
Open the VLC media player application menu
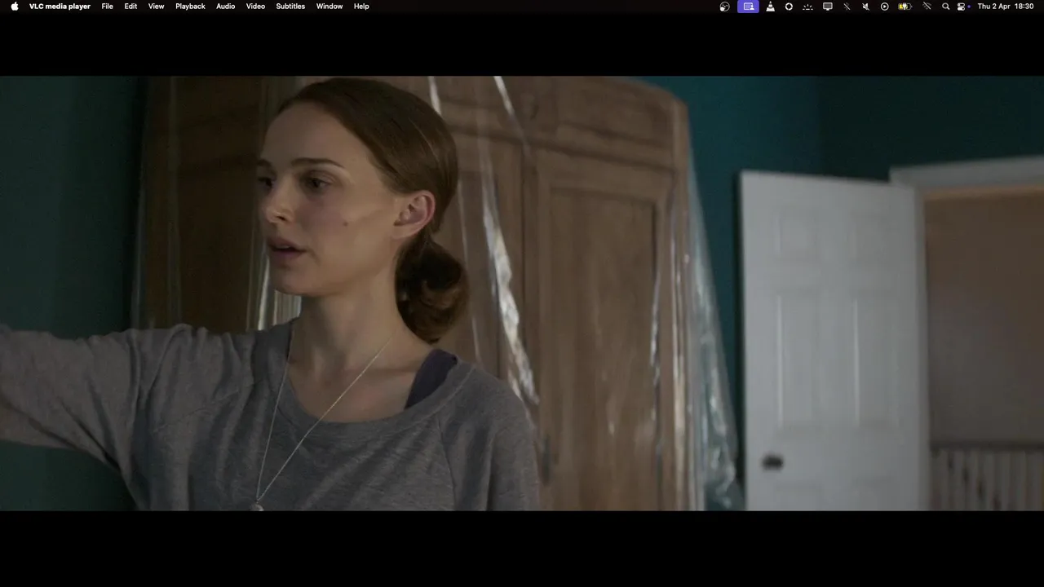pyautogui.click(x=60, y=7)
